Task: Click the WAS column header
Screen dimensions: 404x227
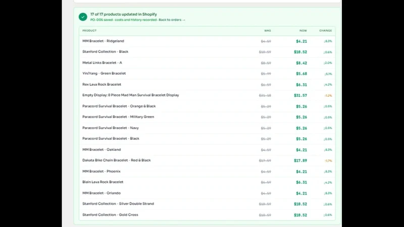Action: (268, 31)
